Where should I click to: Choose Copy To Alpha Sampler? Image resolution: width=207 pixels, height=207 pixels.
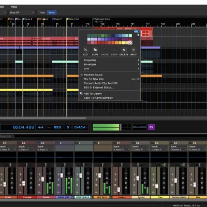pyautogui.click(x=110, y=98)
